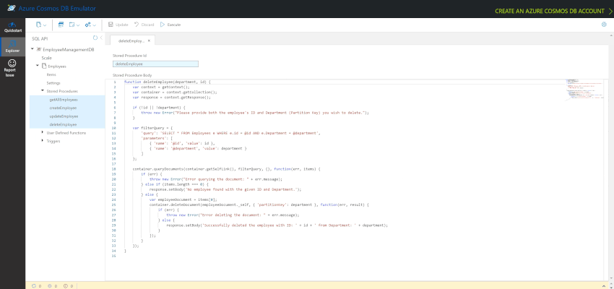
Task: Open the Quickstart sidebar icon
Action: (12, 27)
